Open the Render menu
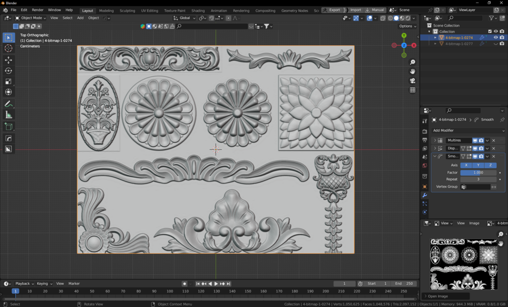Viewport: 508px width, 307px height. tap(37, 10)
